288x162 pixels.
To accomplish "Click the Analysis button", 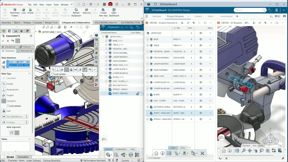I will [x=26, y=47].
